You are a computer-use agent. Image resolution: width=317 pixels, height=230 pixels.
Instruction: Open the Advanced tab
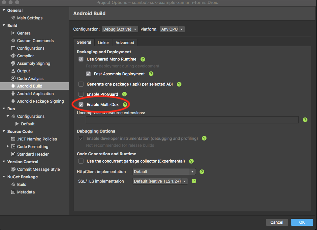pos(124,42)
